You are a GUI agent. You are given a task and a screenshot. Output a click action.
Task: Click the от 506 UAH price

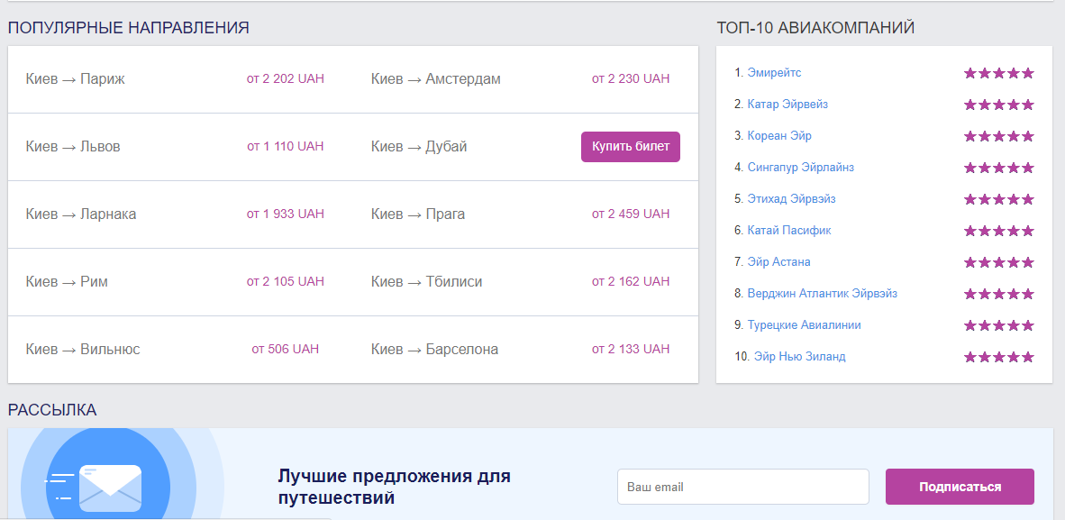point(286,350)
